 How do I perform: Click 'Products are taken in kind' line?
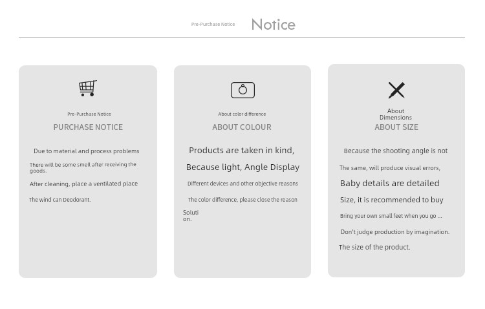pos(242,151)
